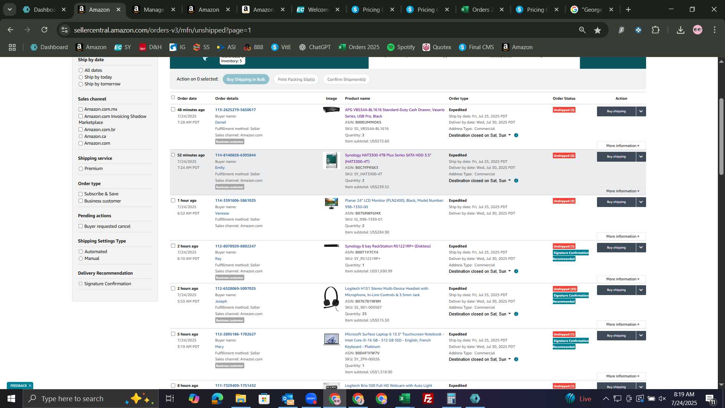Expand More information for Vanessa's order
The image size is (725, 408).
click(622, 236)
